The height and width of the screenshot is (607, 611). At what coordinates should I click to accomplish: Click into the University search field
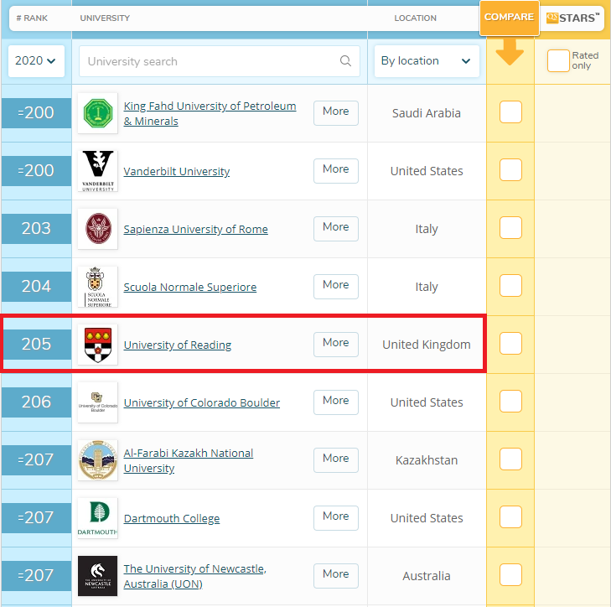tap(210, 61)
